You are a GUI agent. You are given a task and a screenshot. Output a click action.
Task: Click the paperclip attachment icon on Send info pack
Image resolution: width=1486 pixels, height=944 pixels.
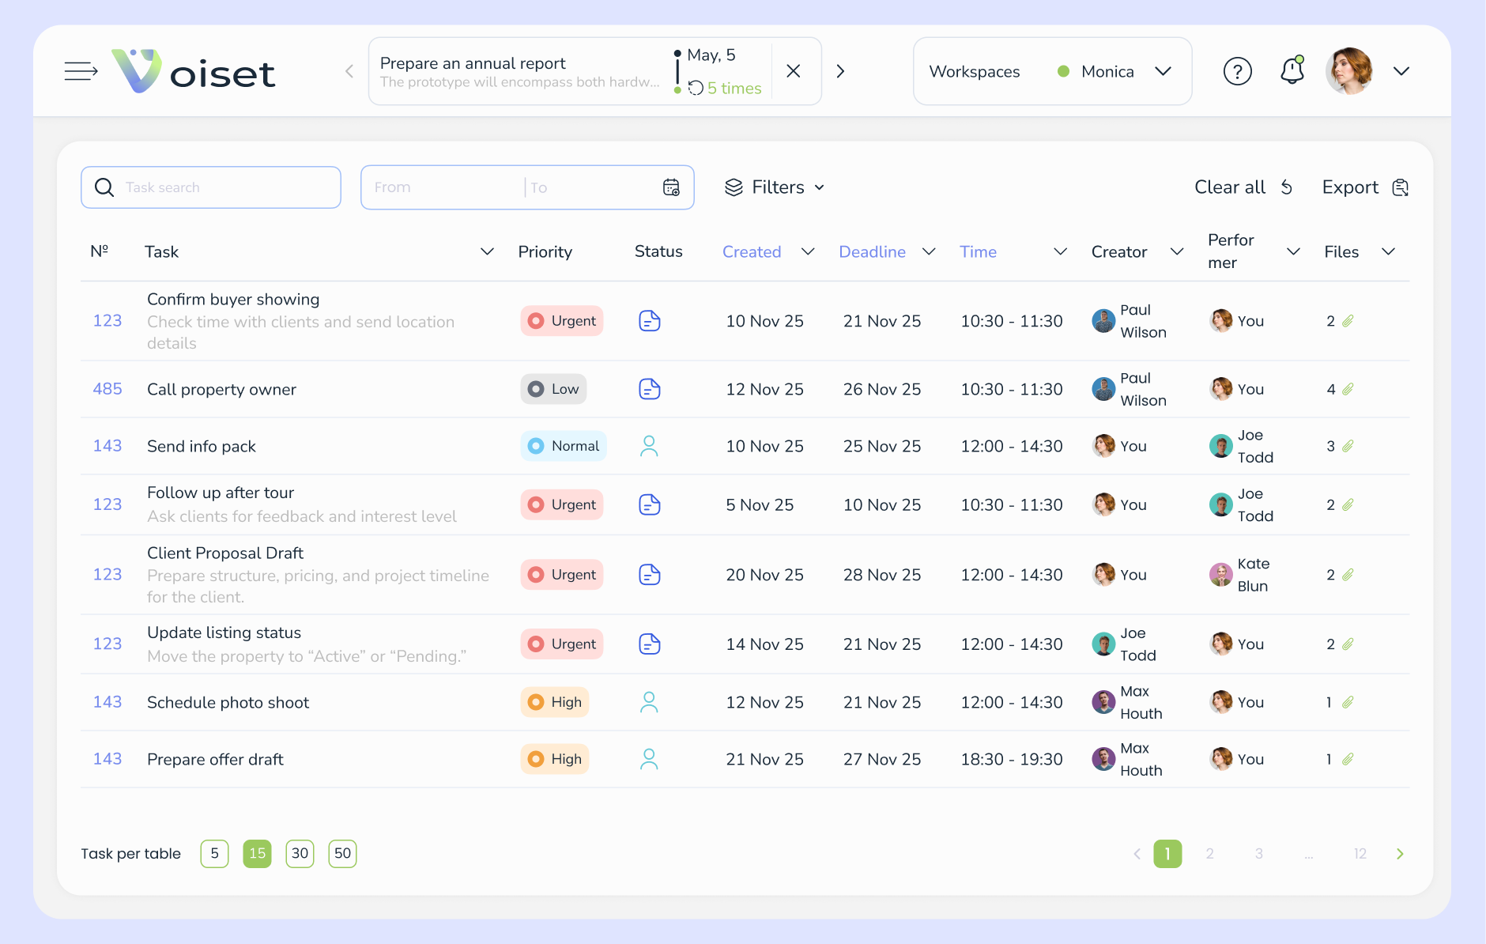click(x=1348, y=445)
